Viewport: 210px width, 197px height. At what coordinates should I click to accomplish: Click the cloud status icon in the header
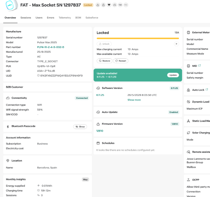tap(115, 5)
